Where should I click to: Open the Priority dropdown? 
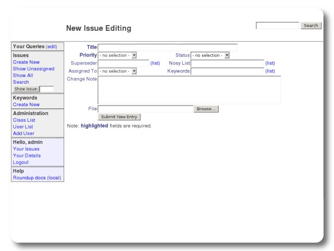pos(117,55)
